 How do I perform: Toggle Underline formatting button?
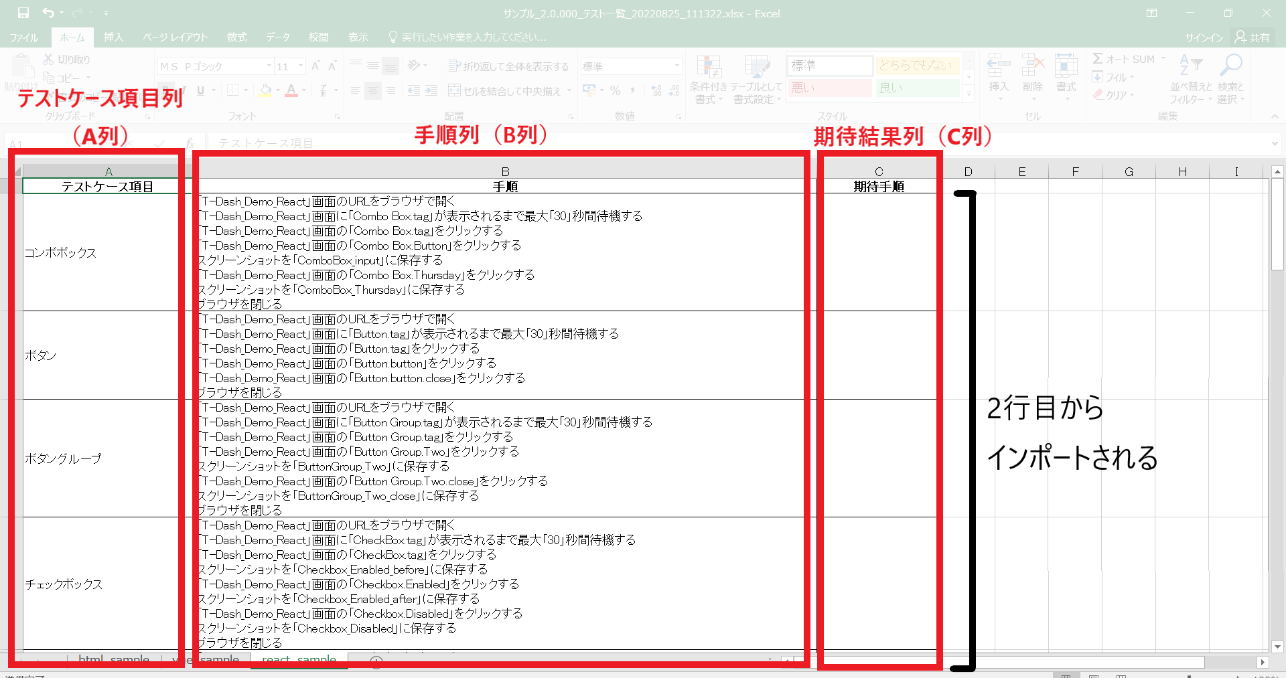(200, 90)
